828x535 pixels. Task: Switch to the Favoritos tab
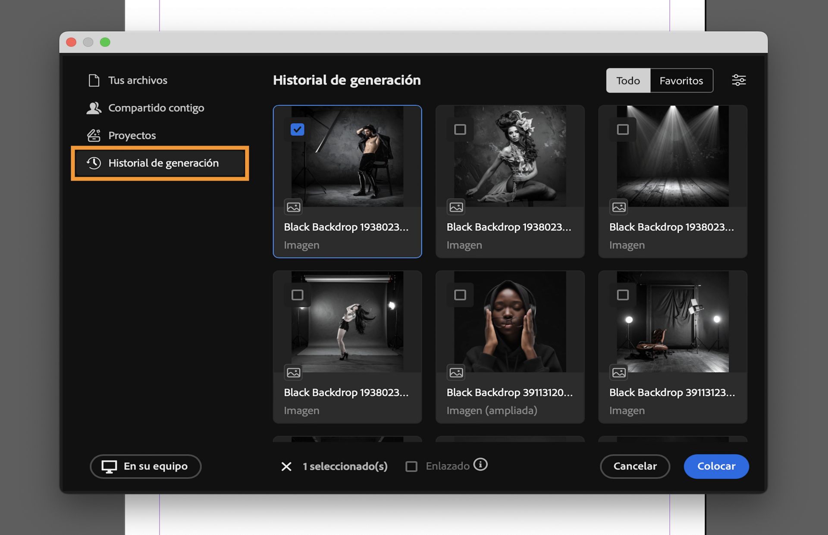[x=681, y=81]
